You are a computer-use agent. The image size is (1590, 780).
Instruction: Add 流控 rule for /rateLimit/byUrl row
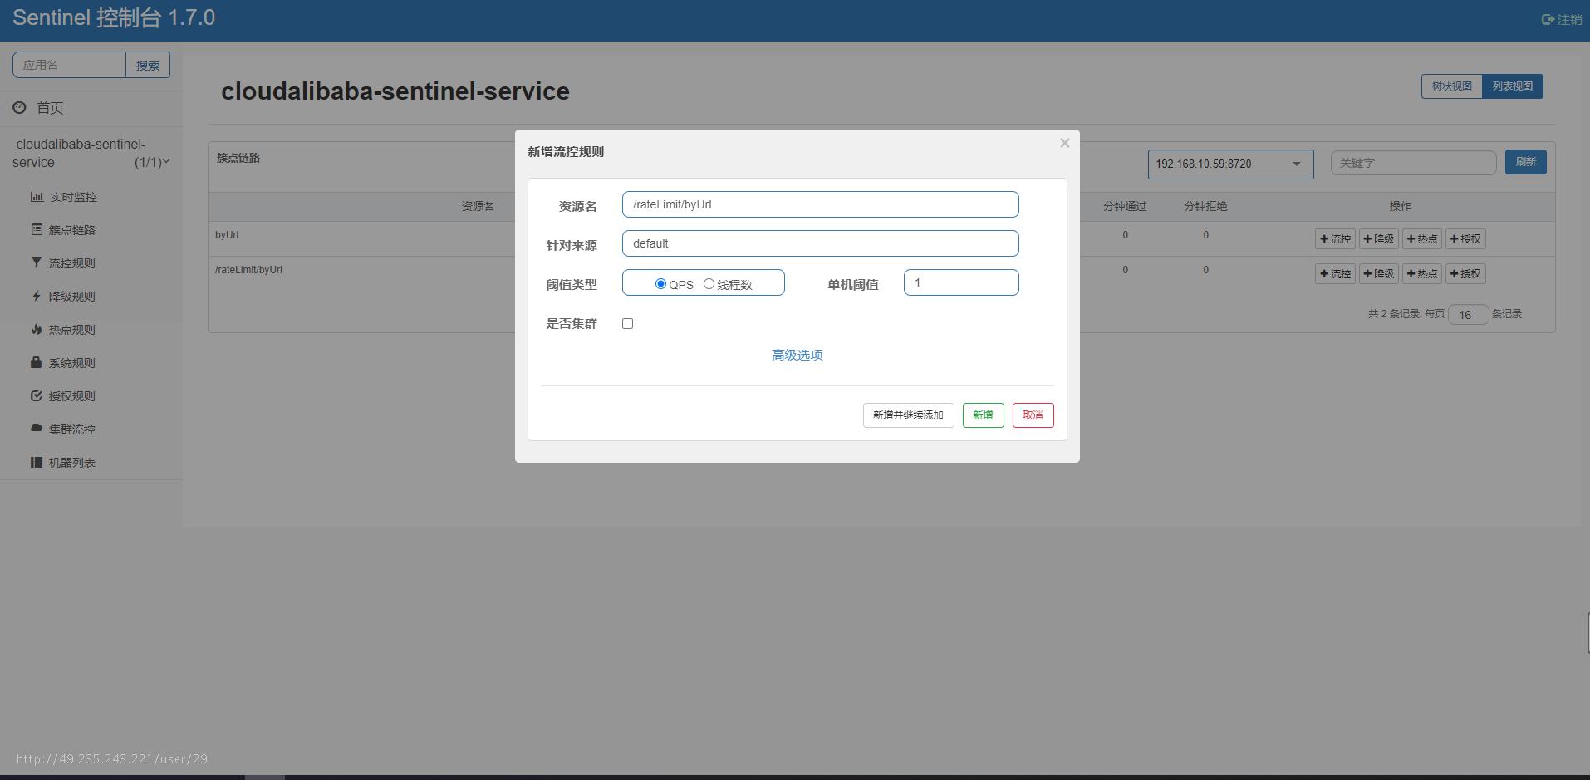[1335, 274]
